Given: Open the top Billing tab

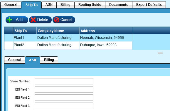Looking at the screenshot, I should pyautogui.click(x=65, y=5).
